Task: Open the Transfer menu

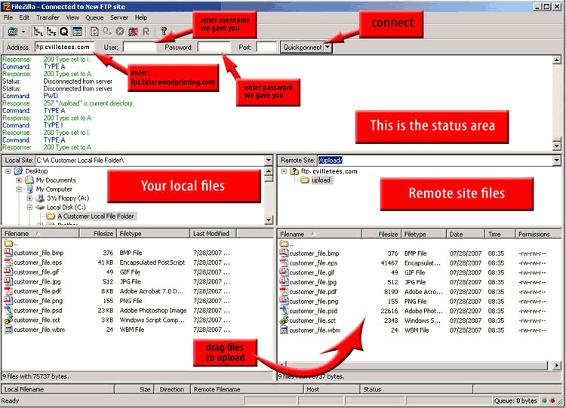Action: (x=48, y=17)
